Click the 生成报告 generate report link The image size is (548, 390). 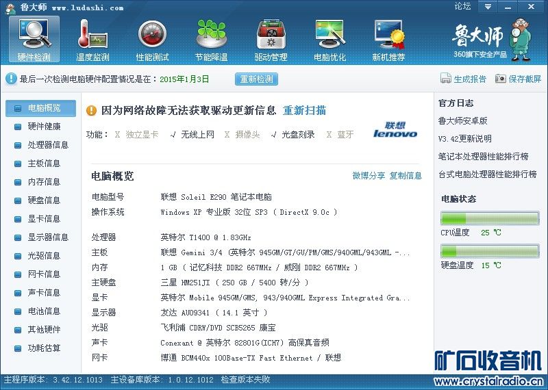(x=470, y=79)
